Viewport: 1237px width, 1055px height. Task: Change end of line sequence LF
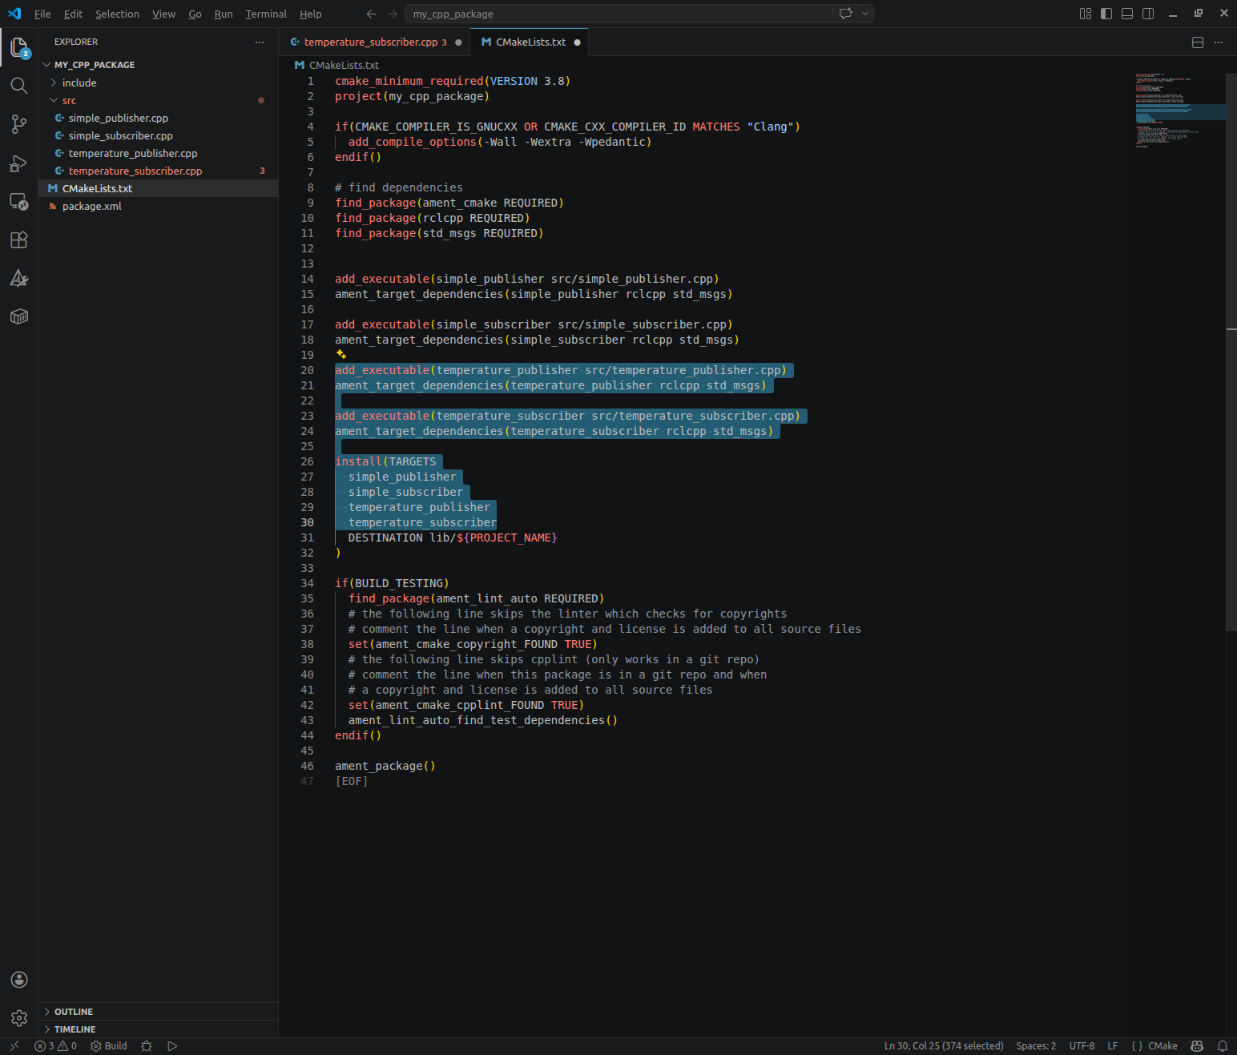[1112, 1045]
